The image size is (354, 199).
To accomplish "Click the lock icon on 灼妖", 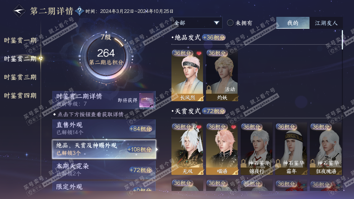I will point(209,89).
